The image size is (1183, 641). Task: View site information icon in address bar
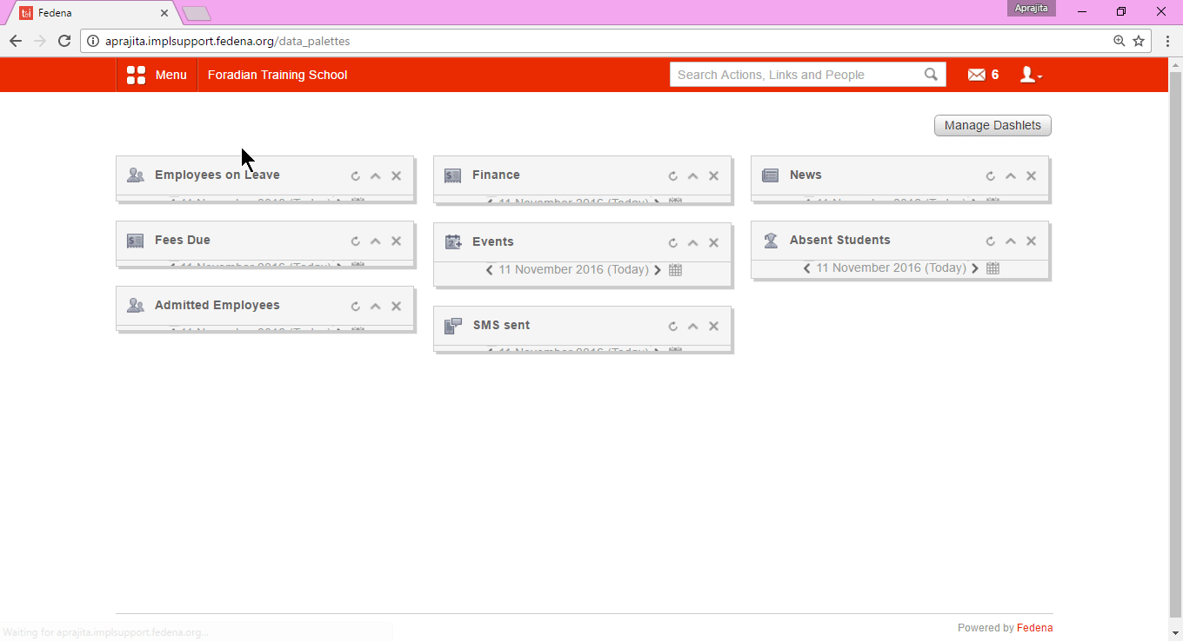pos(93,41)
